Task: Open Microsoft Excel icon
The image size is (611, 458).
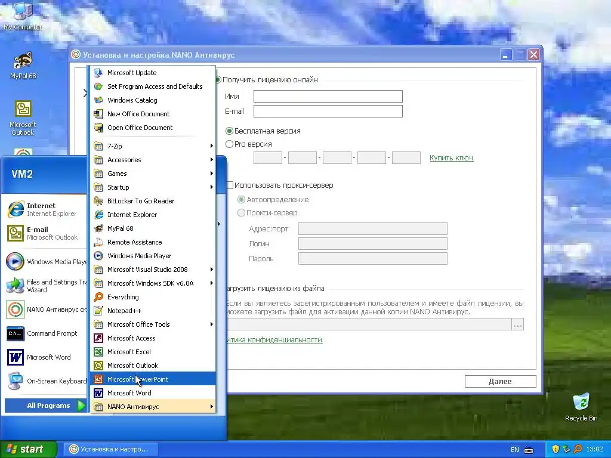Action: tap(98, 352)
